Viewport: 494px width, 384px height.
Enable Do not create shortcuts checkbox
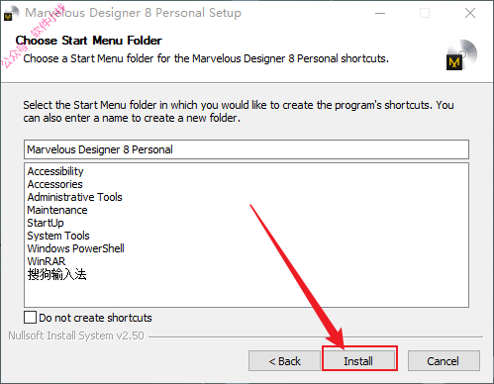coord(31,318)
